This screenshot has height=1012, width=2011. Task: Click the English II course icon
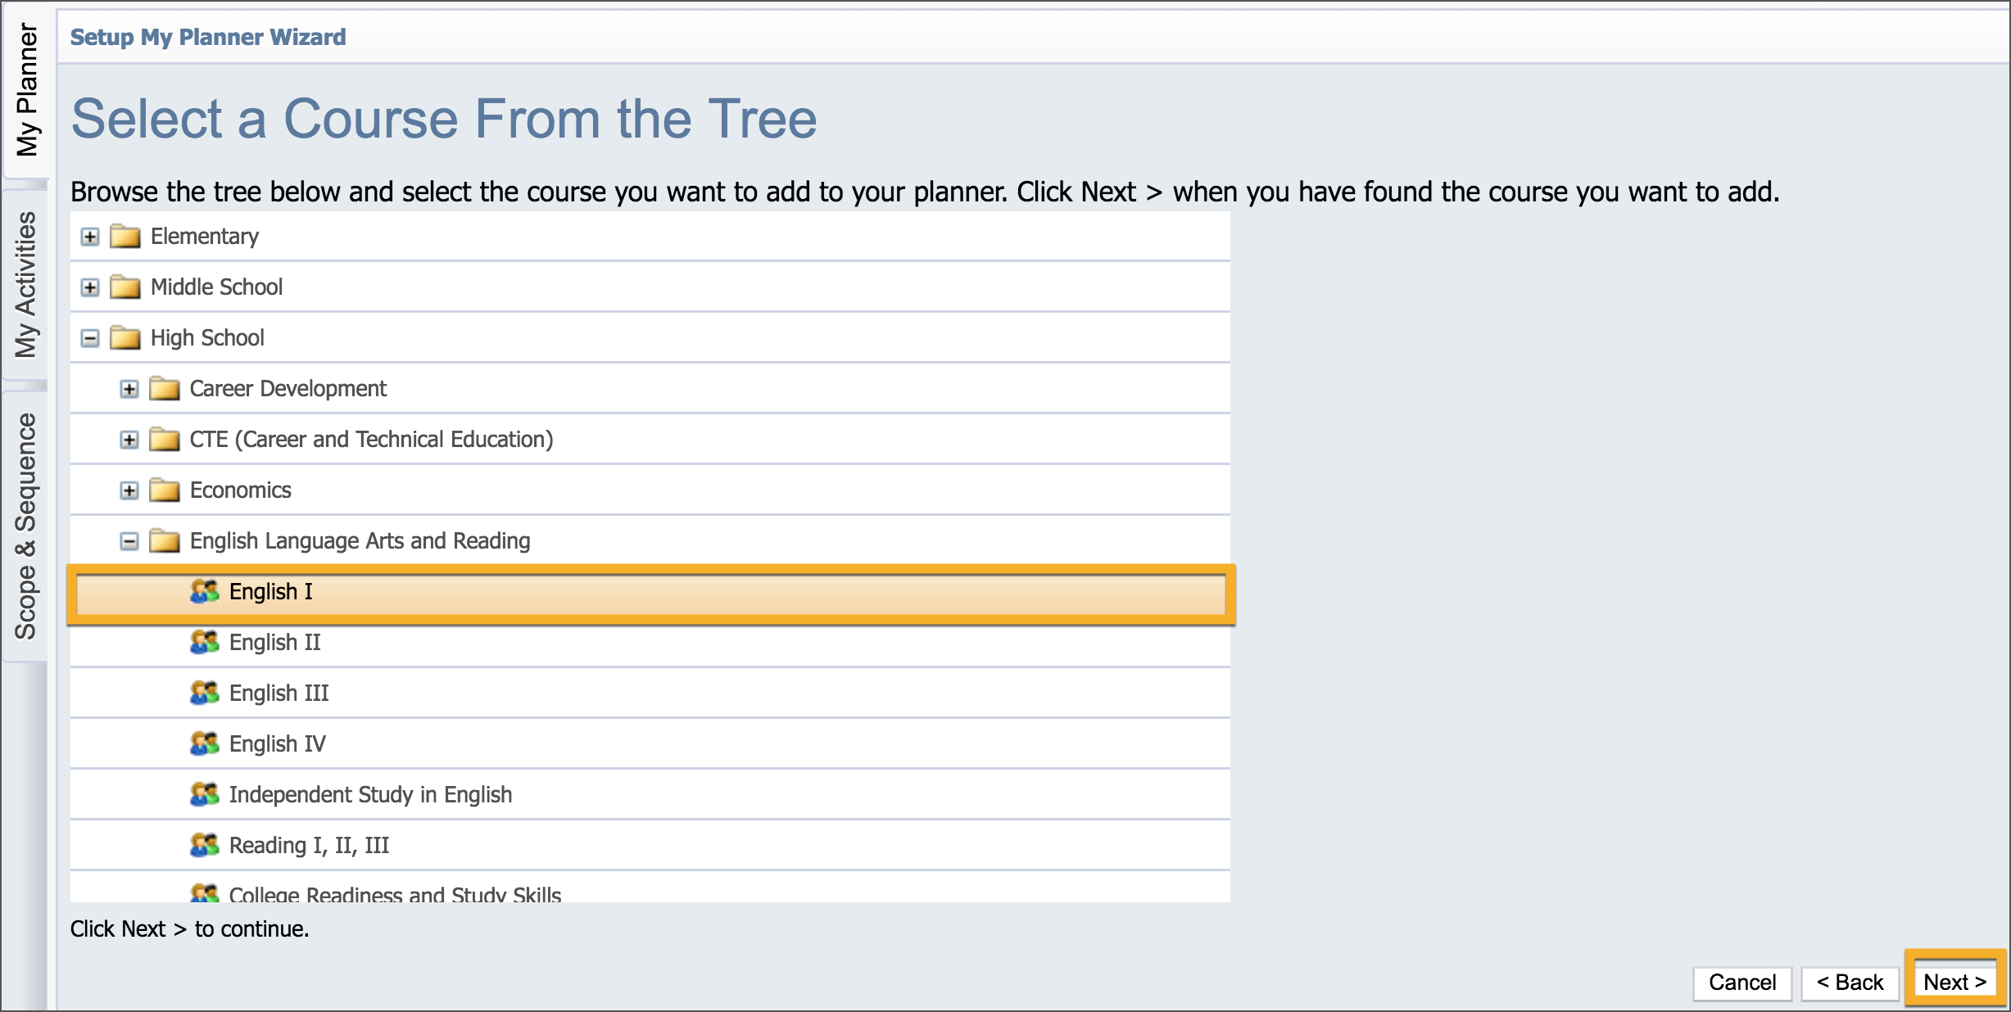pos(204,642)
